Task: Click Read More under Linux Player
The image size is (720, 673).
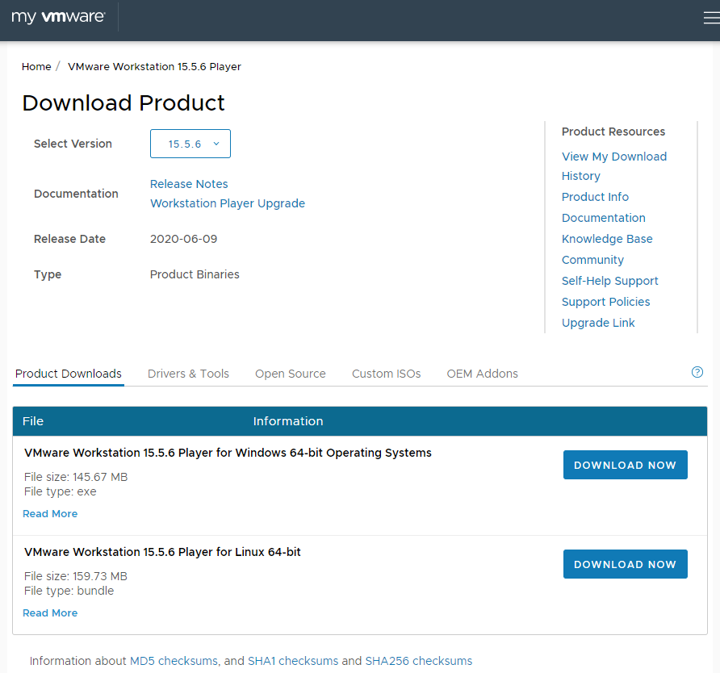Action: pyautogui.click(x=50, y=612)
